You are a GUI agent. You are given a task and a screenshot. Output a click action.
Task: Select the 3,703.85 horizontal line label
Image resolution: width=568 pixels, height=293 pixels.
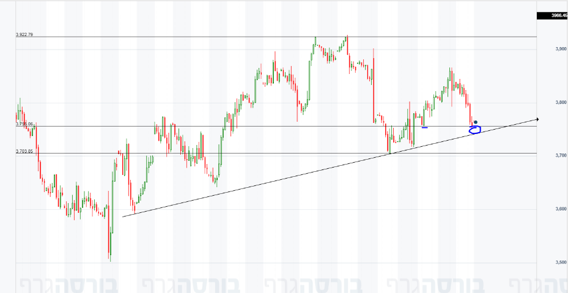(24, 151)
